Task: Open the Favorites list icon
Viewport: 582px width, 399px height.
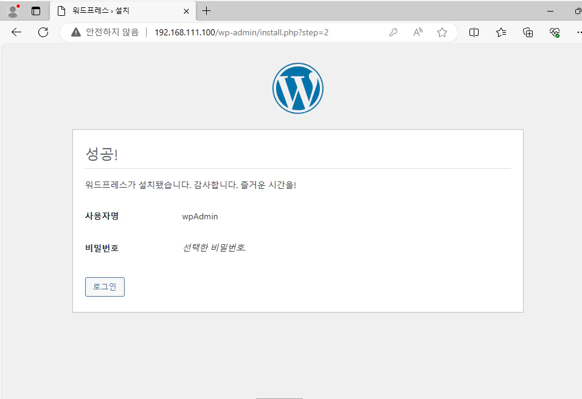Action: (501, 32)
